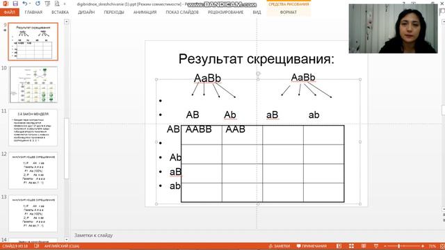The image size is (445, 250).
Task: Click the language indicator АНГЛИЙСКИЙ (США)
Action: pos(62,246)
